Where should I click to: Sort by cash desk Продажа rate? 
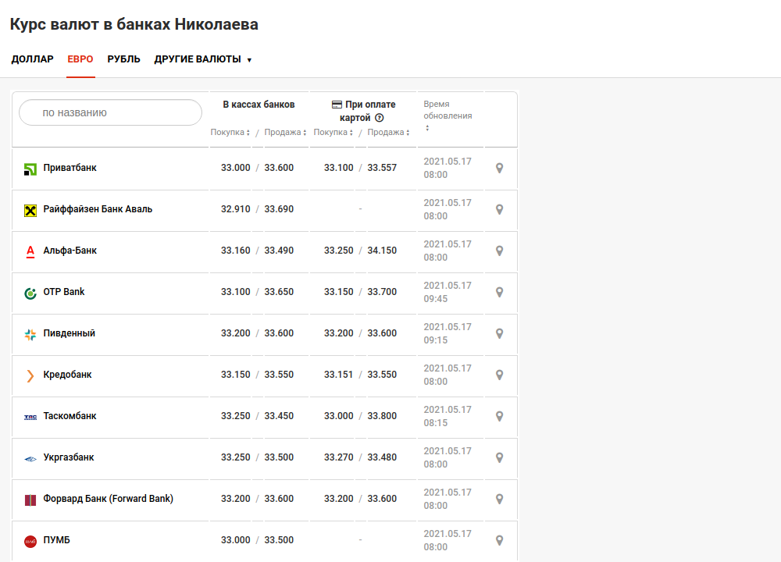click(x=285, y=133)
